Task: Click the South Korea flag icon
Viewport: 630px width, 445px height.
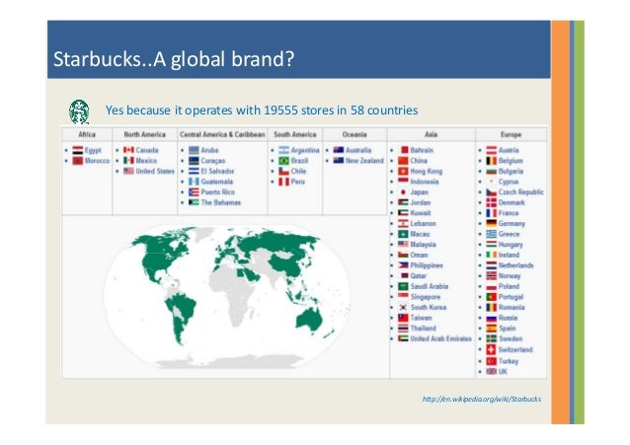Action: pos(403,307)
